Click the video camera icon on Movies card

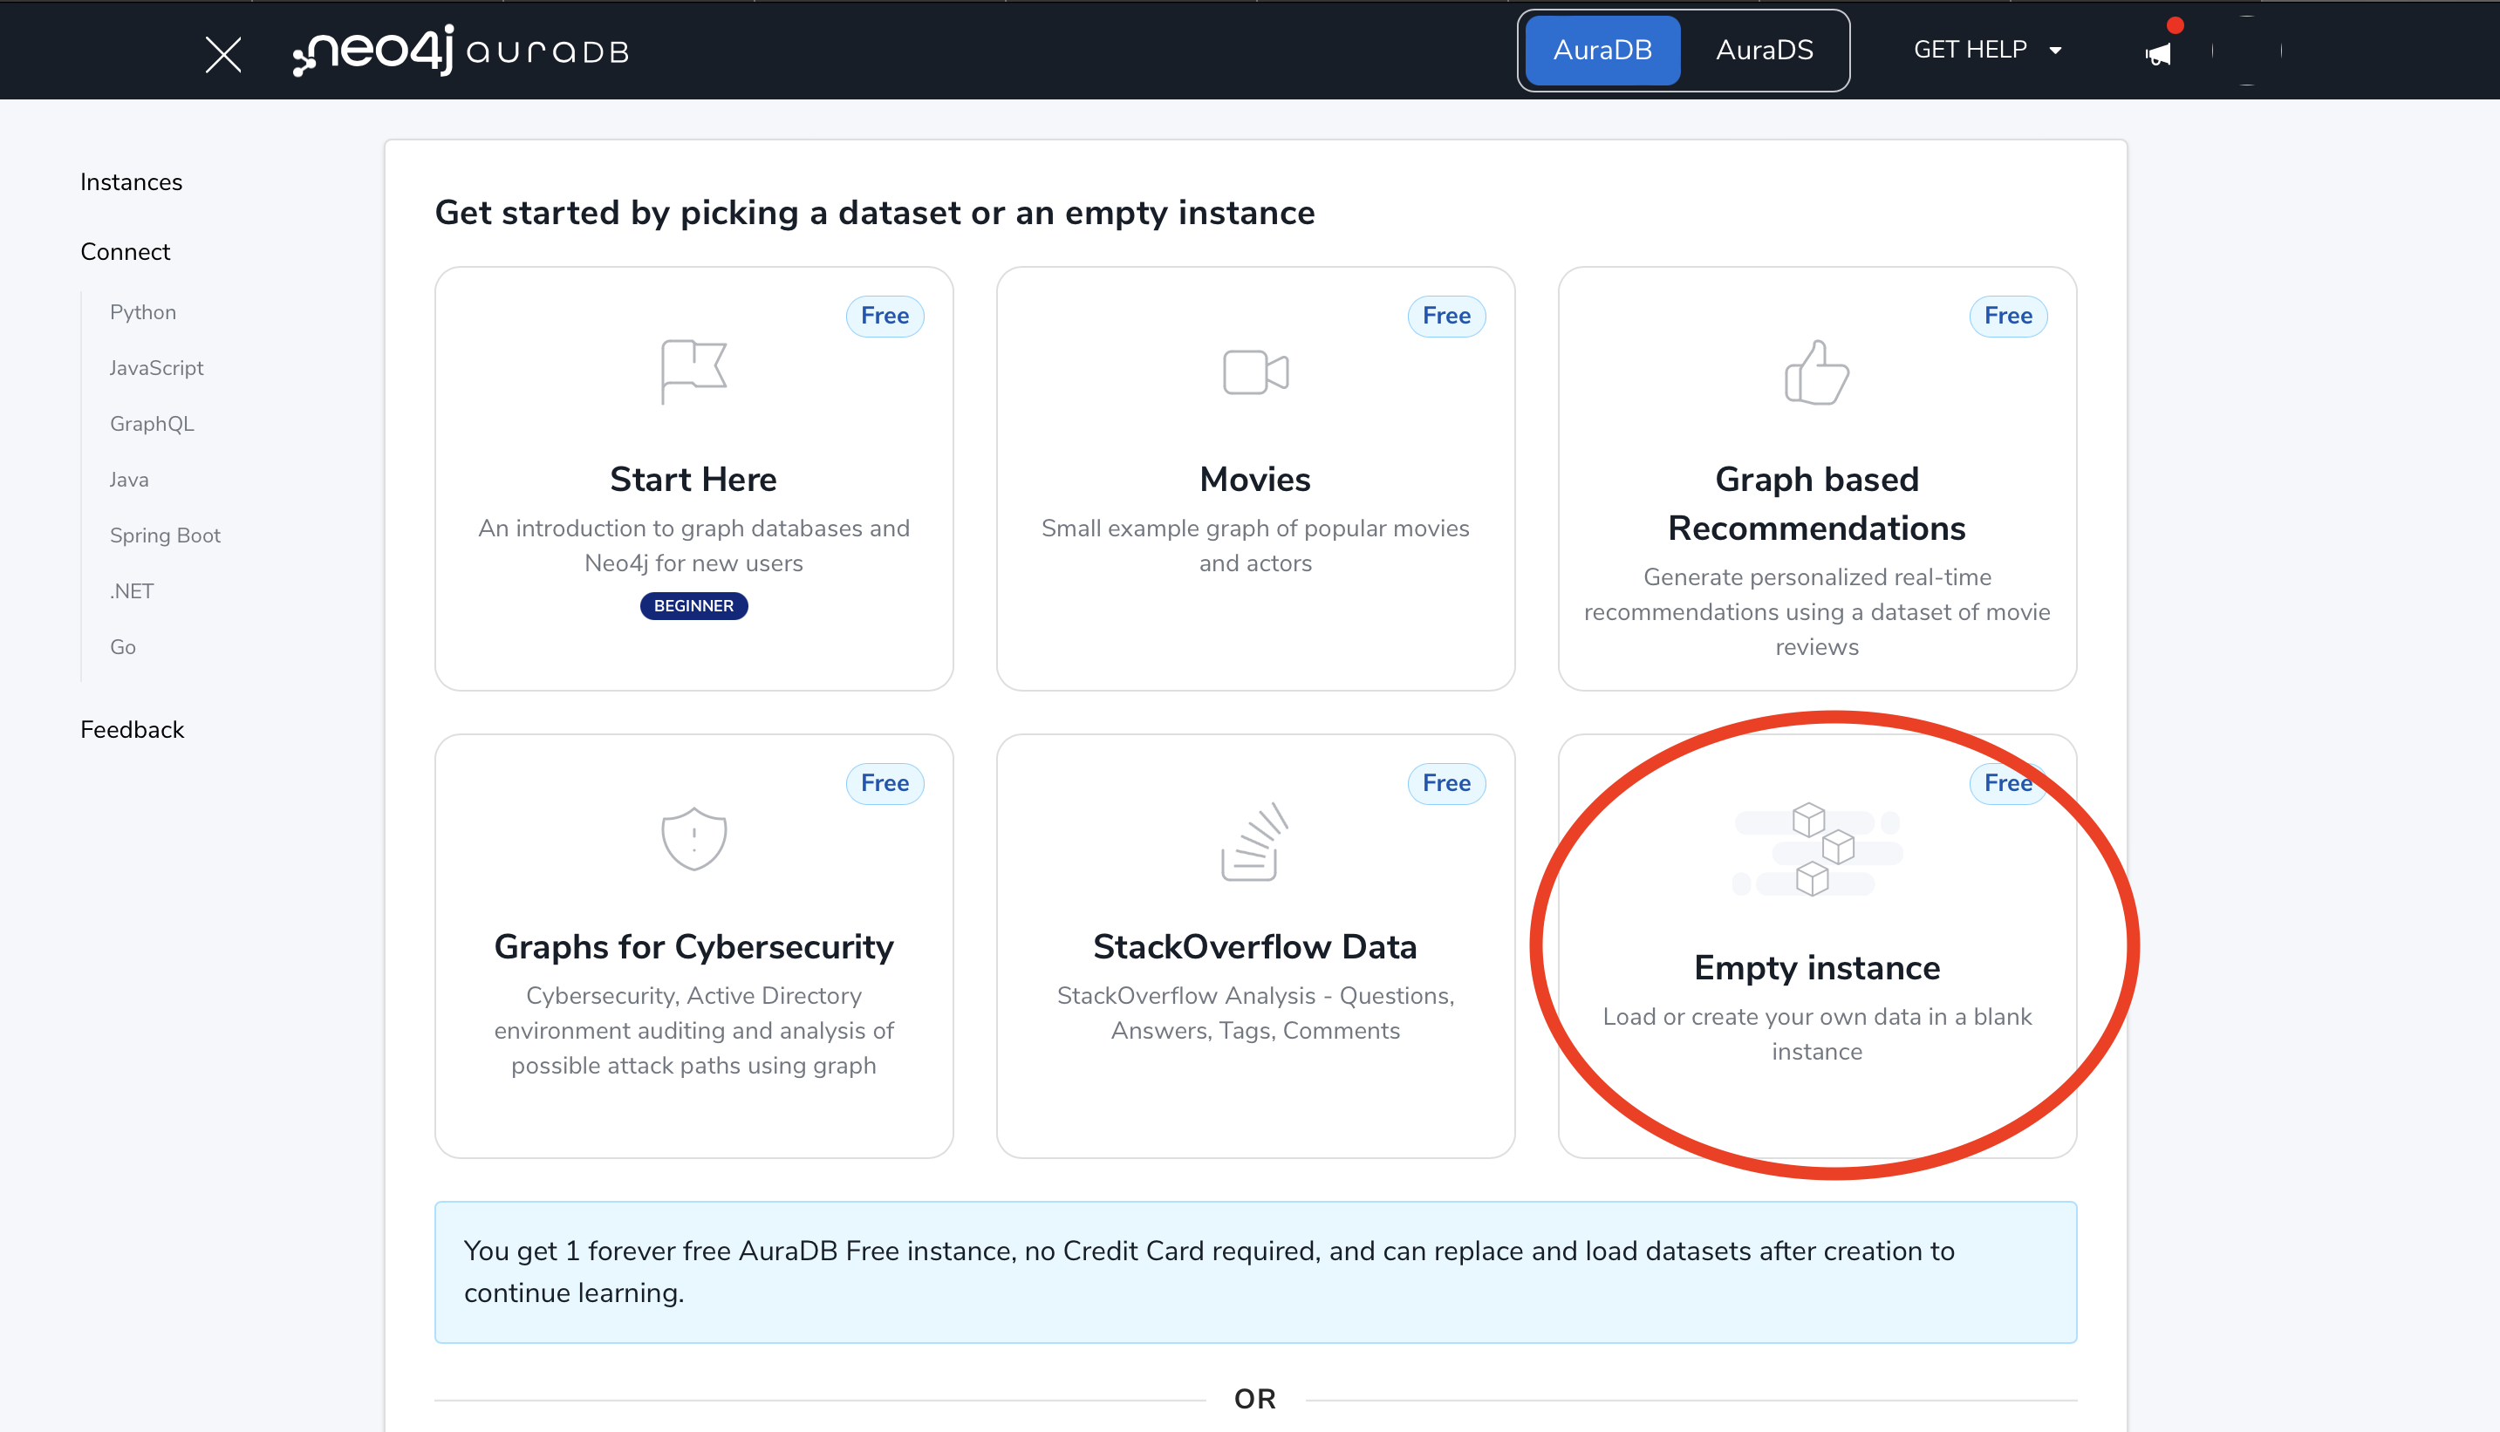(1255, 372)
